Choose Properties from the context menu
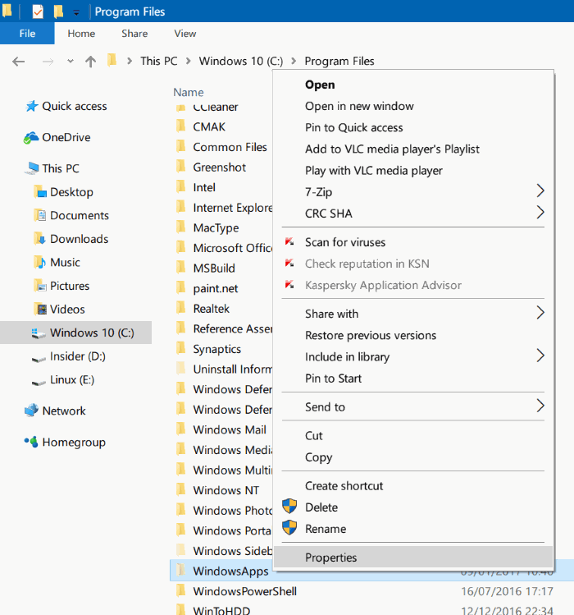The width and height of the screenshot is (574, 615). [x=413, y=558]
